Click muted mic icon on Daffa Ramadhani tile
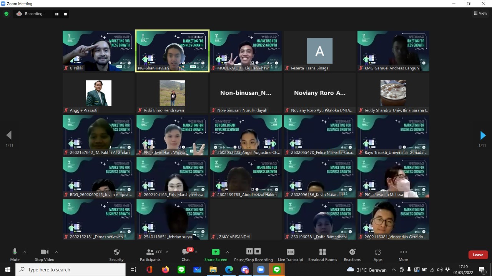492x276 pixels. [x=288, y=237]
